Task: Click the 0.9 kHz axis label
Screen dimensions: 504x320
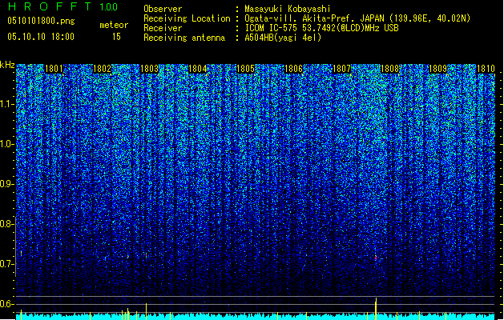Action: pos(7,184)
